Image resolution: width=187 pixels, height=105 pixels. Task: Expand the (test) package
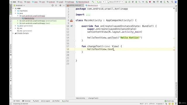tap(18, 23)
